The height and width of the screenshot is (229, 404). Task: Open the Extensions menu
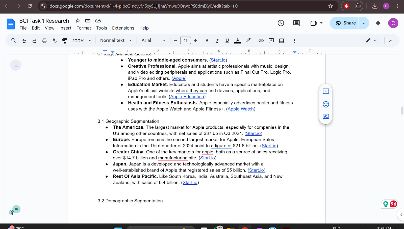tap(123, 28)
